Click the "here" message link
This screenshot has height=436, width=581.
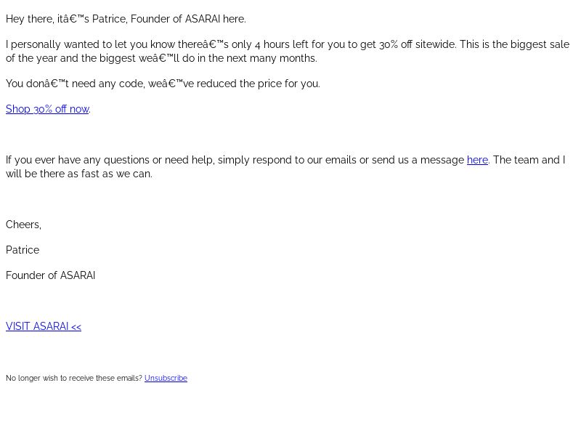pyautogui.click(x=477, y=160)
